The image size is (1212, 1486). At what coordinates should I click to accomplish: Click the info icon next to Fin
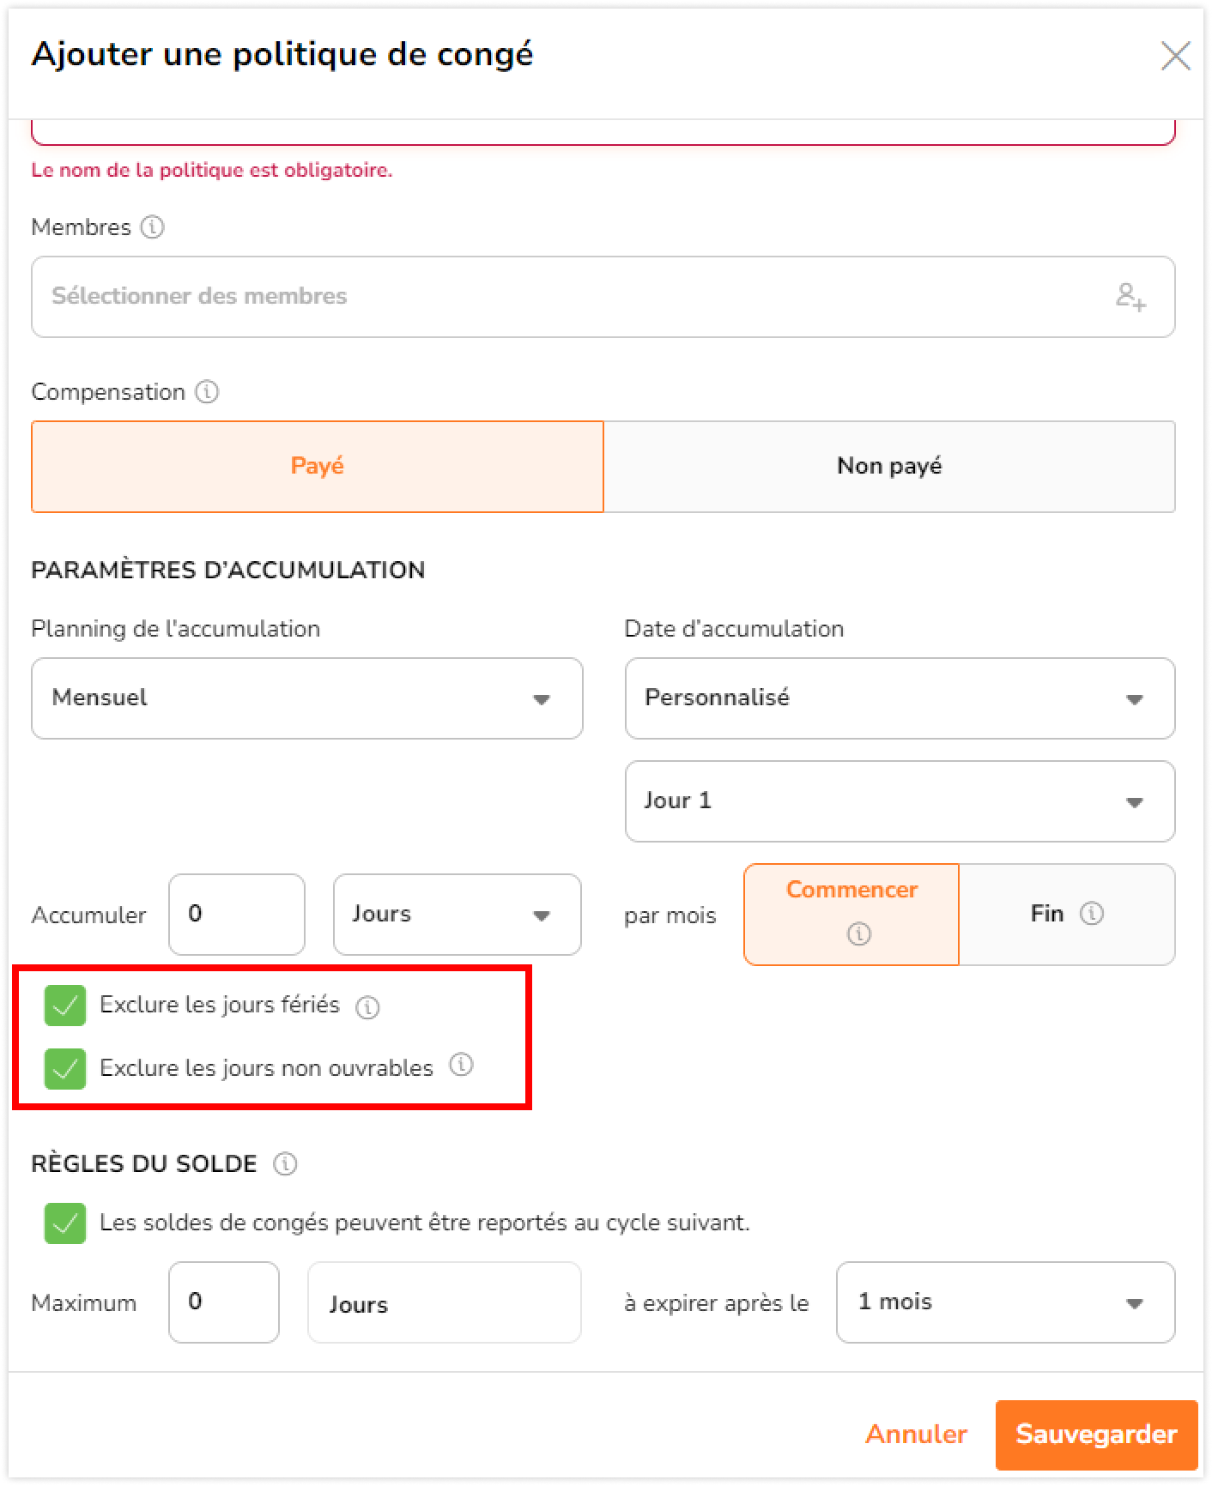click(x=1092, y=913)
